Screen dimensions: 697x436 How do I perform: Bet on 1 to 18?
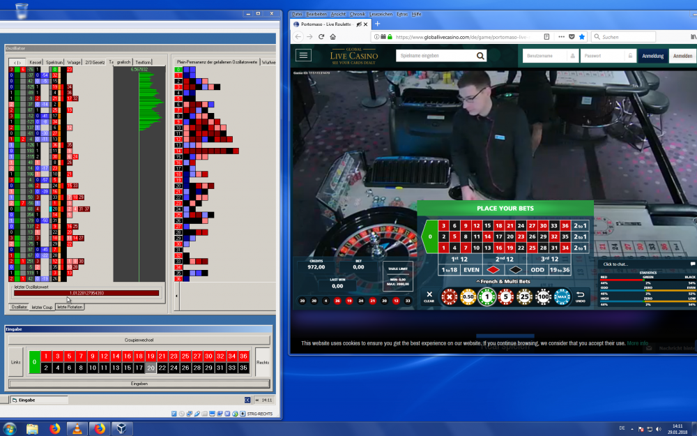[450, 269]
